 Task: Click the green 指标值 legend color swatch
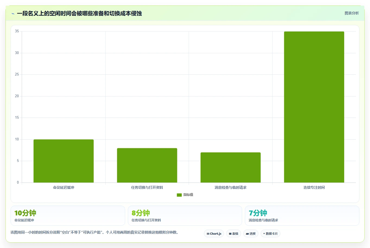pyautogui.click(x=179, y=195)
